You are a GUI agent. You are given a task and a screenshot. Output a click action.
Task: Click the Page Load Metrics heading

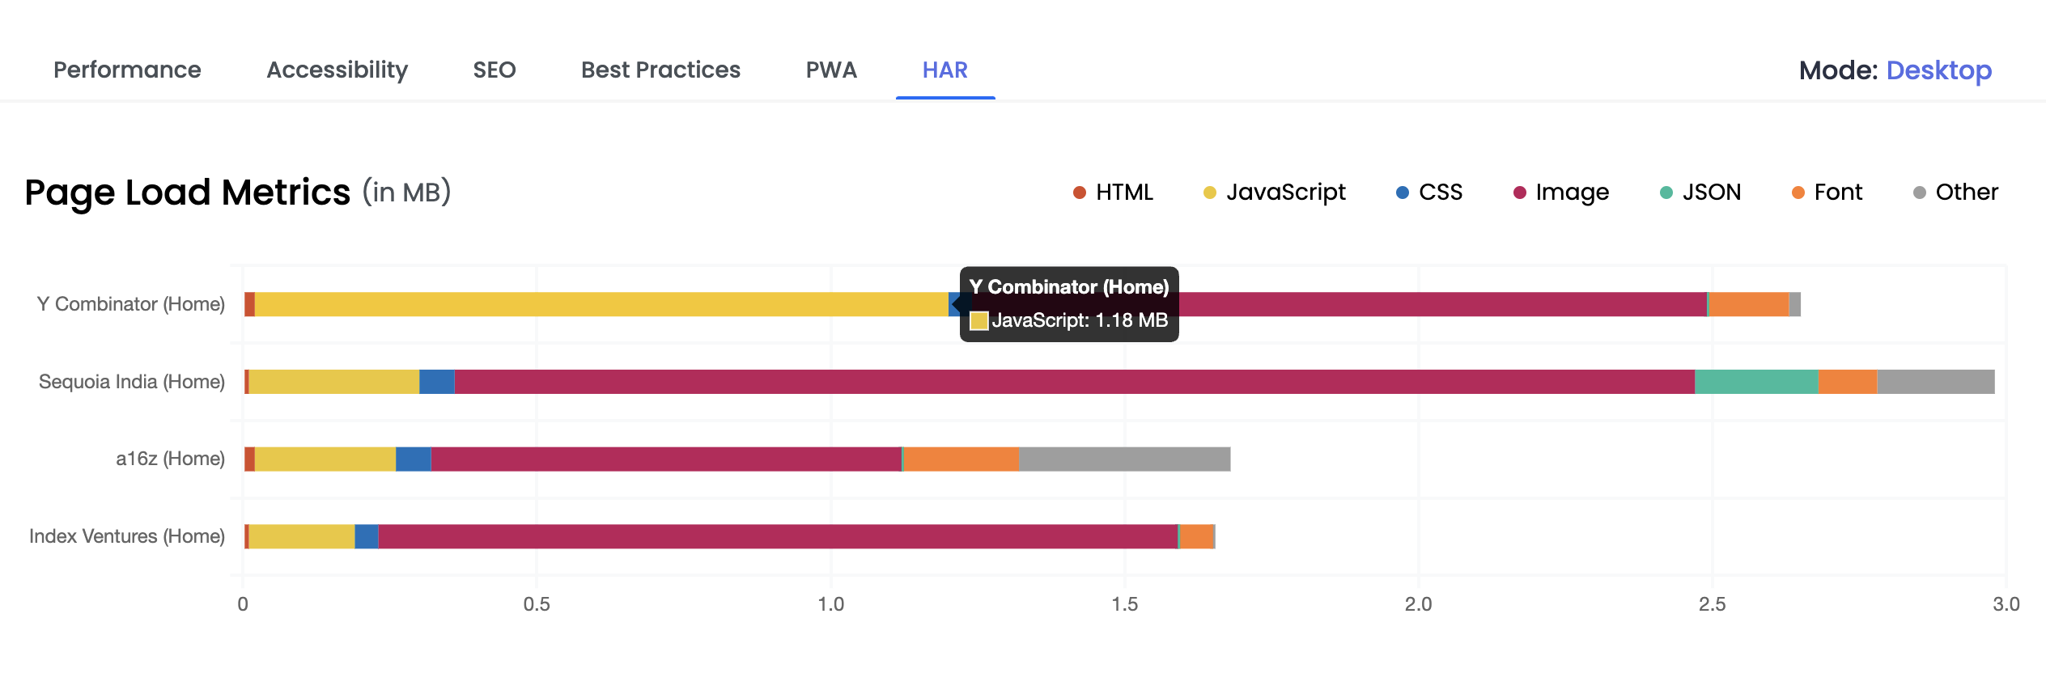188,193
